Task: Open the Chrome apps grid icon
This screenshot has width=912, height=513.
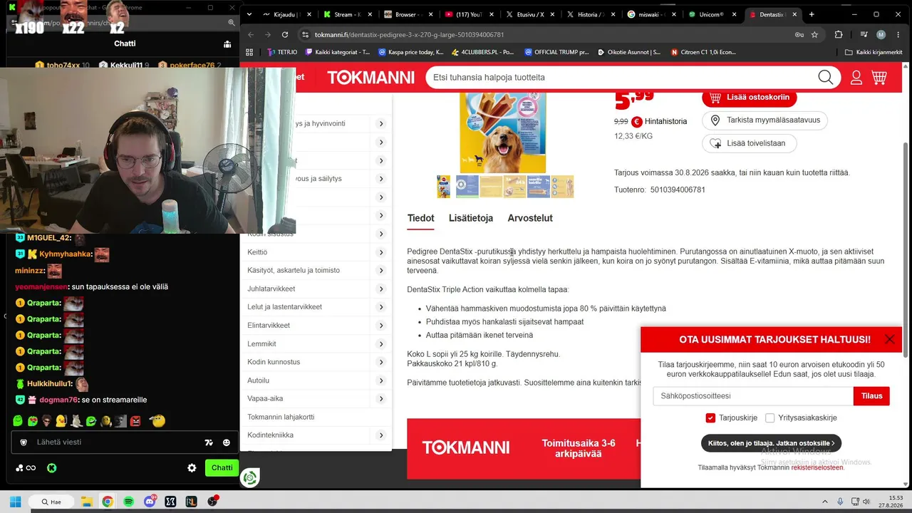Action: (x=249, y=52)
